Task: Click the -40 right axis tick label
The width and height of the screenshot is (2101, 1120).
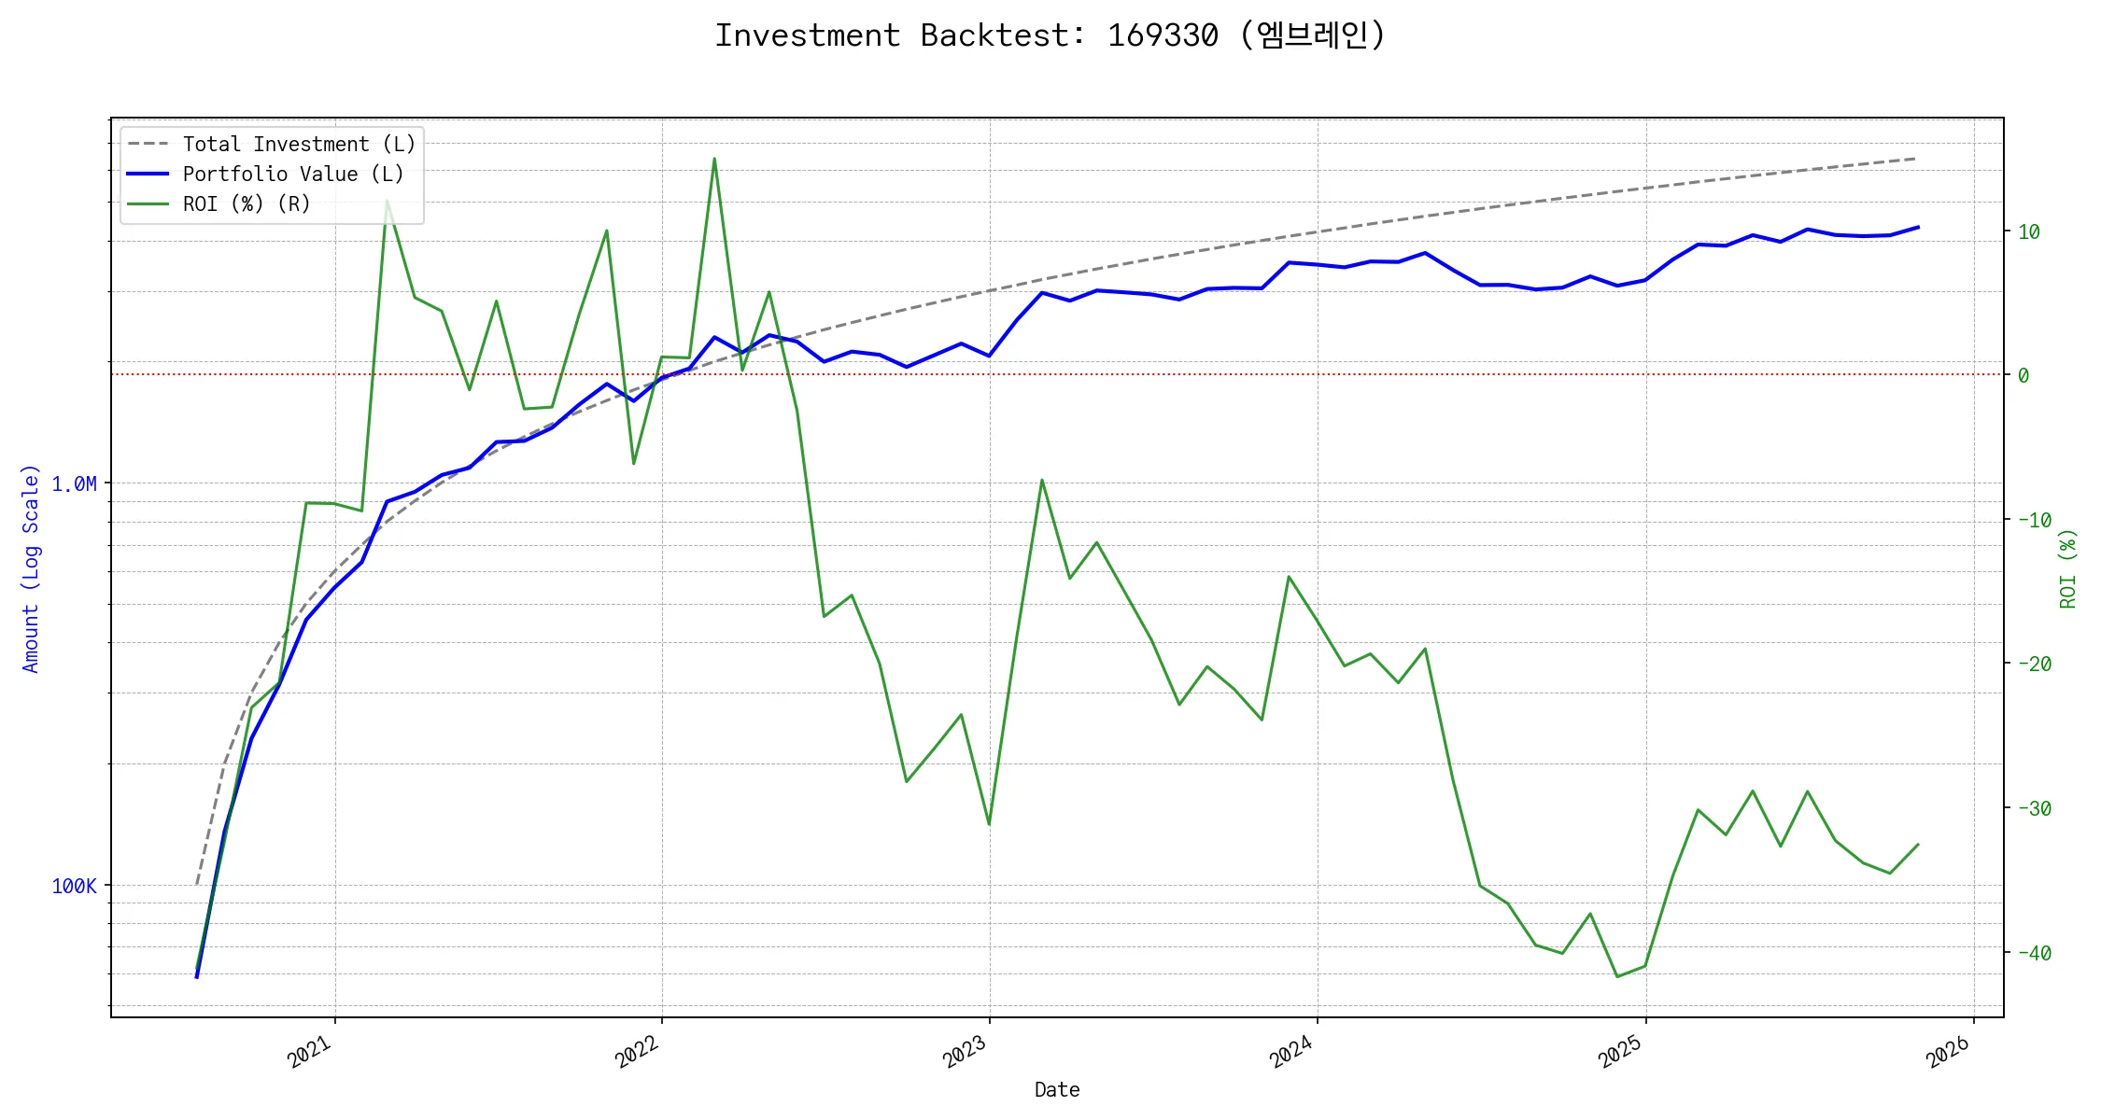Action: pos(2034,954)
